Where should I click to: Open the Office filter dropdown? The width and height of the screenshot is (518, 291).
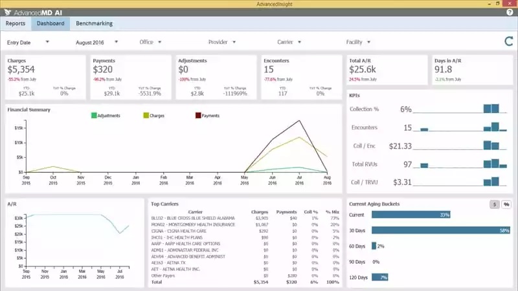(150, 42)
